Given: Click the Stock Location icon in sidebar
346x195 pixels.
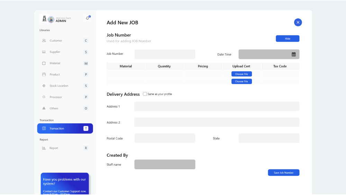Looking at the screenshot, I should [44, 86].
